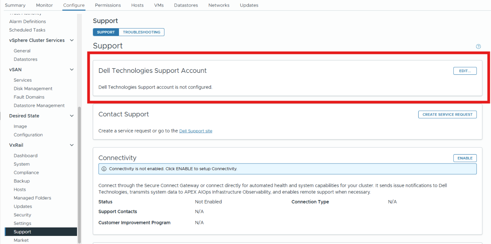Click the info icon in Connectivity banner
The height and width of the screenshot is (244, 491).
[104, 169]
